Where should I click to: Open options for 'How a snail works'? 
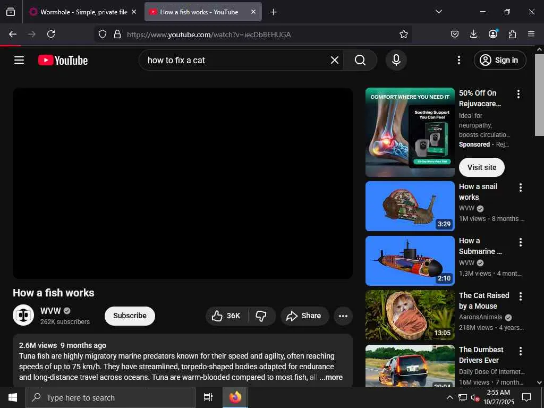pos(521,188)
